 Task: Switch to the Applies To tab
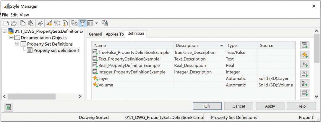pos(115,34)
